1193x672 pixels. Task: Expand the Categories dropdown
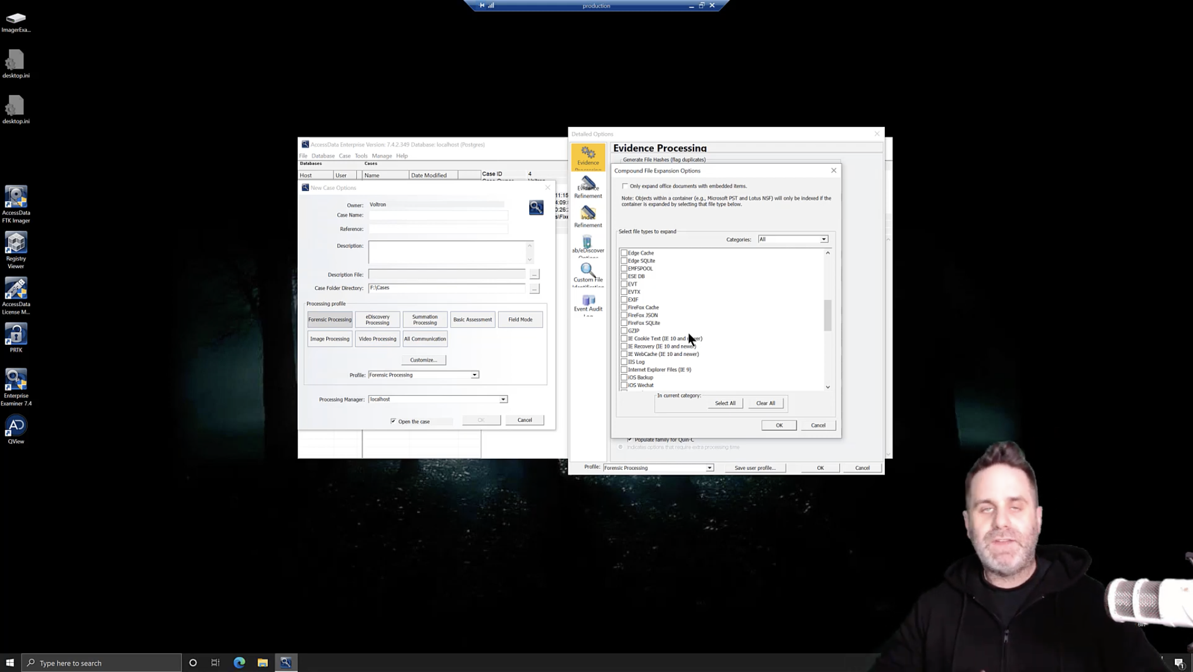[823, 239]
